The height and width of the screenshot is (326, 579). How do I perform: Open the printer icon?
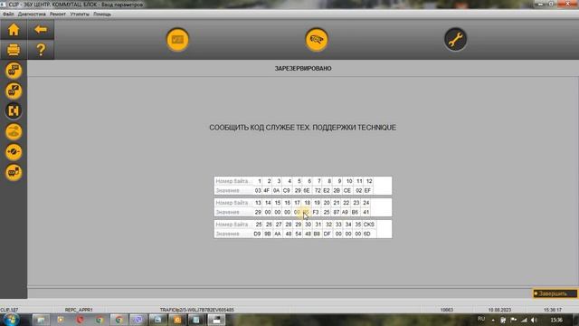14,50
